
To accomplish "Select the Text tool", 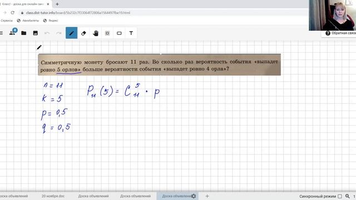I will tap(131, 33).
